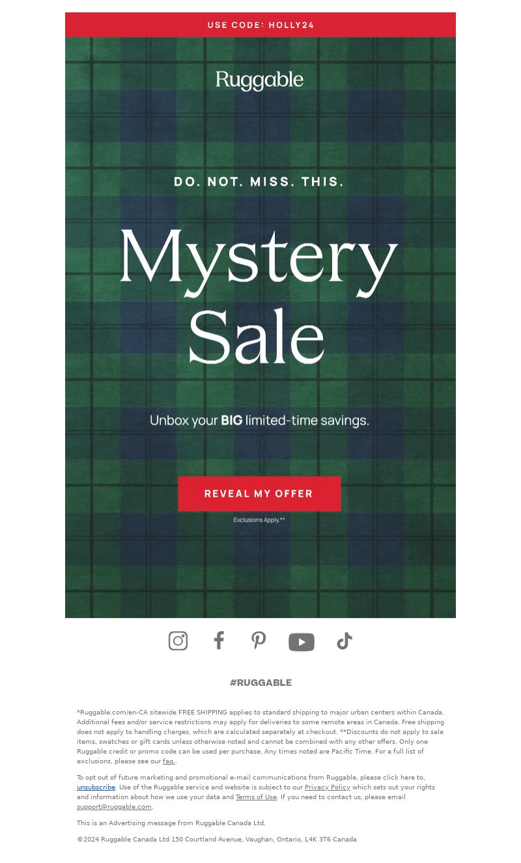Click the Use Code HOLLY24 banner
The image size is (521, 863).
tap(260, 25)
